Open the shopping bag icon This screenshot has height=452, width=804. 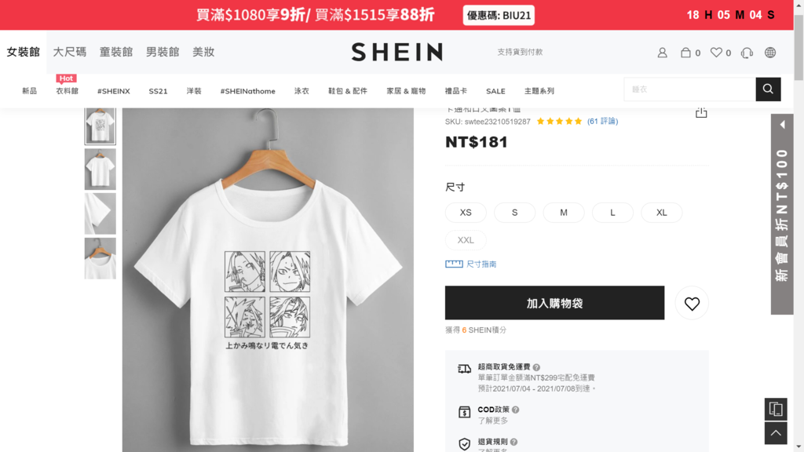click(x=685, y=53)
